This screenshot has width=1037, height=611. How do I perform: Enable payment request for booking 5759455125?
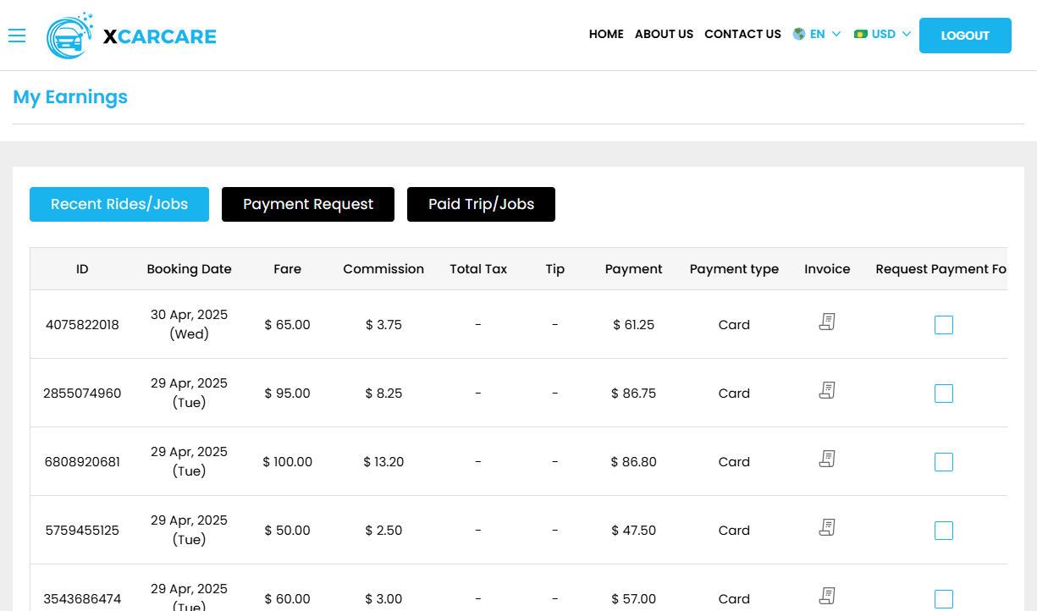[943, 531]
